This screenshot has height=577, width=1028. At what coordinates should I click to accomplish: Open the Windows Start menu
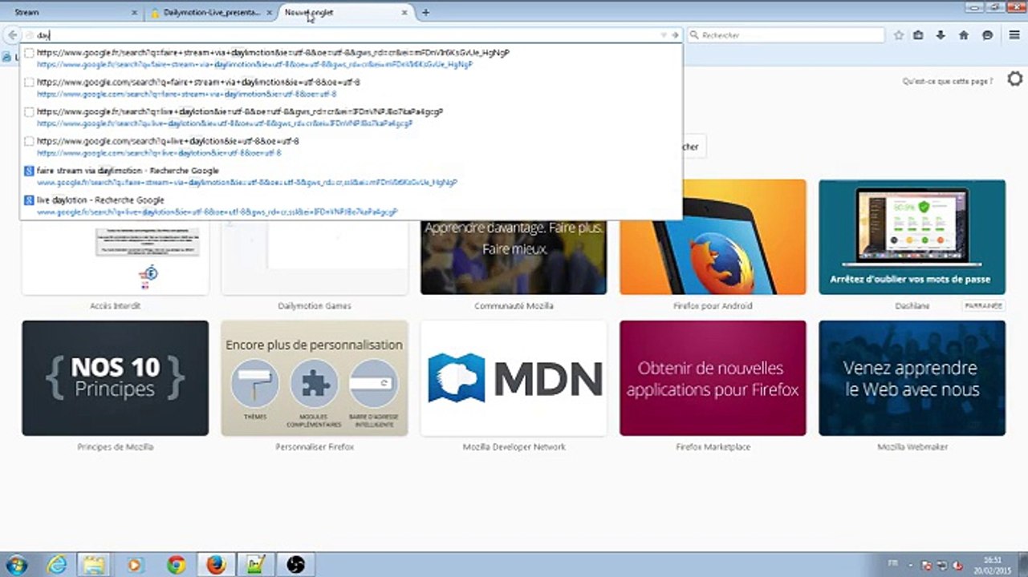17,564
